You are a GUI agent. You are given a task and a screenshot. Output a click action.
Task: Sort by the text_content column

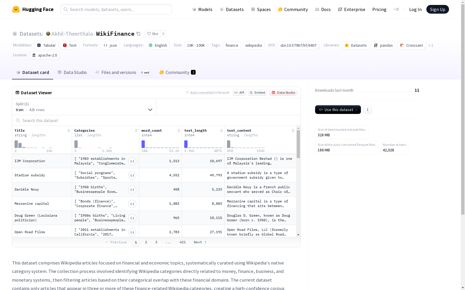(x=293, y=130)
